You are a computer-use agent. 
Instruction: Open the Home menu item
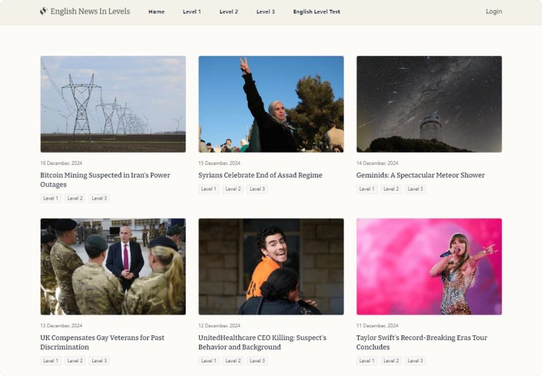[x=157, y=11]
